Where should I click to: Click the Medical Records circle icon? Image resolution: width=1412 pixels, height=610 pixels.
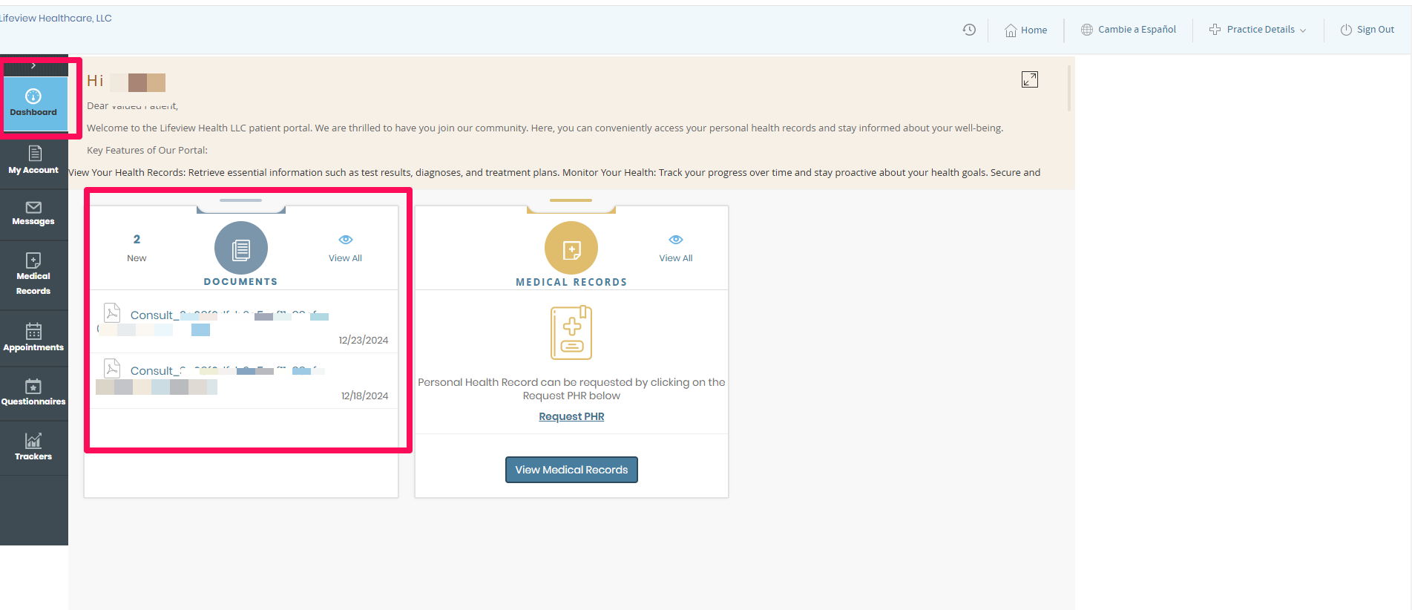(571, 248)
